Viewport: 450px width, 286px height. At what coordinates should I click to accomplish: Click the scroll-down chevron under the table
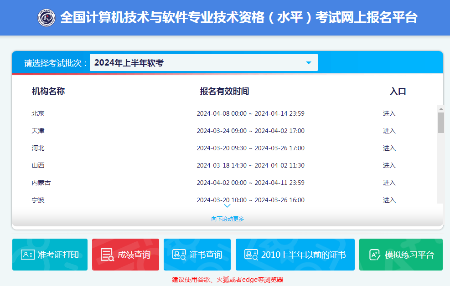pyautogui.click(x=227, y=206)
